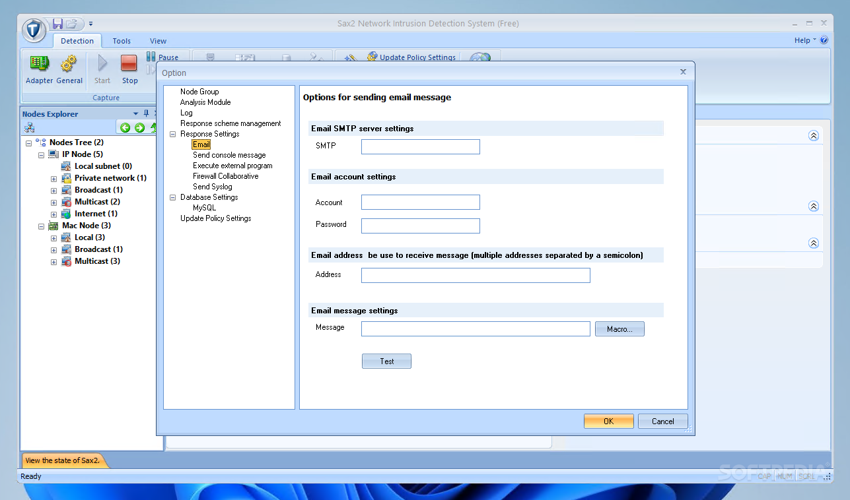
Task: Click the green forward arrow in Nodes Explorer
Action: [x=139, y=128]
